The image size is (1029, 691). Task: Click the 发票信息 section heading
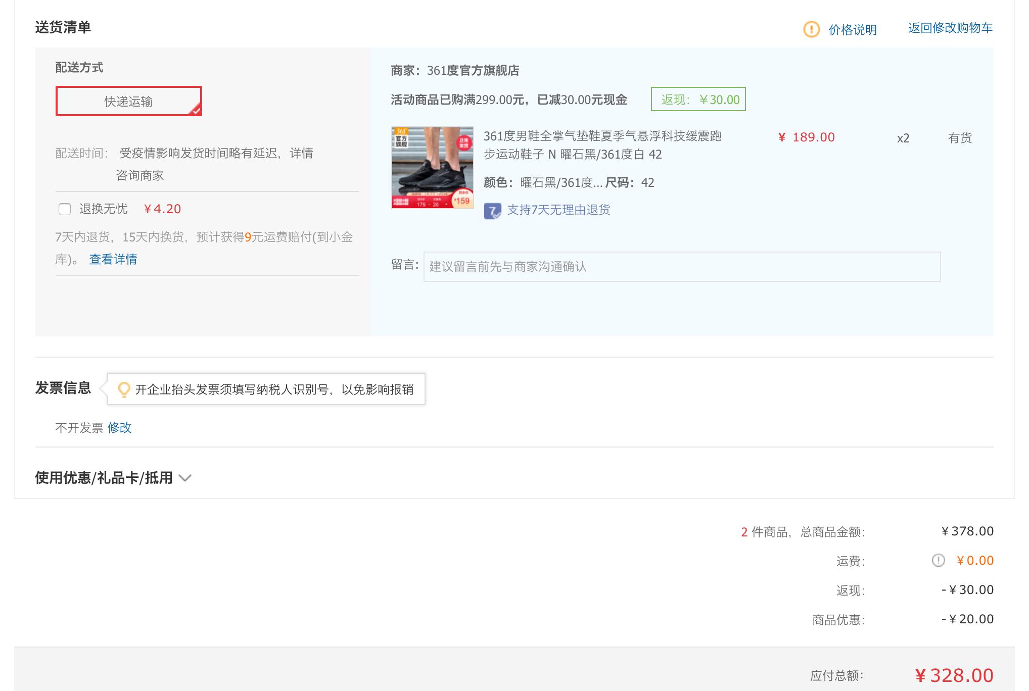tap(63, 388)
